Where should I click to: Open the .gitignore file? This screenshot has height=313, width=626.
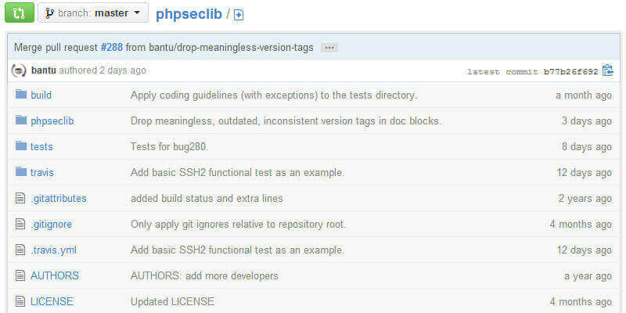pos(51,224)
